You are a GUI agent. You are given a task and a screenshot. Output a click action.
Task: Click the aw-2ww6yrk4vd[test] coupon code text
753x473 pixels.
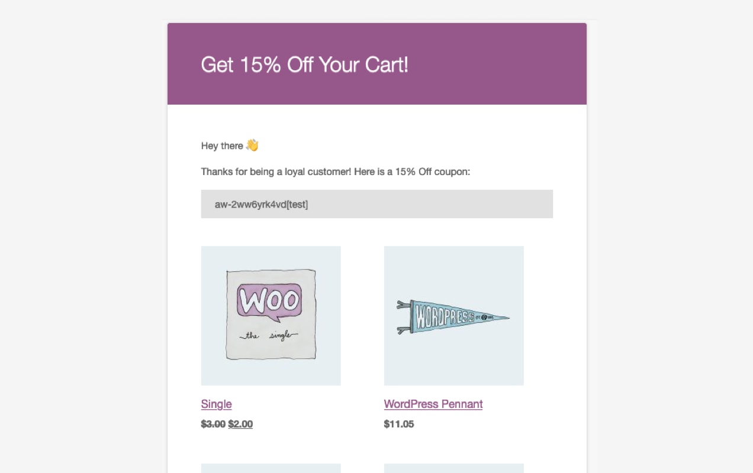click(261, 205)
